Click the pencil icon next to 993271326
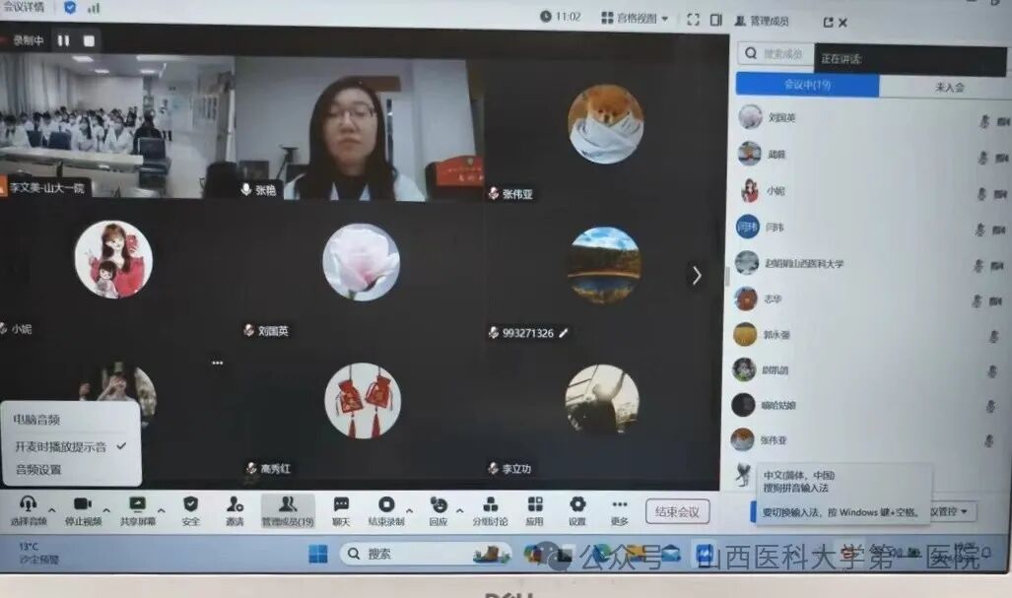1012x598 pixels. (x=564, y=333)
